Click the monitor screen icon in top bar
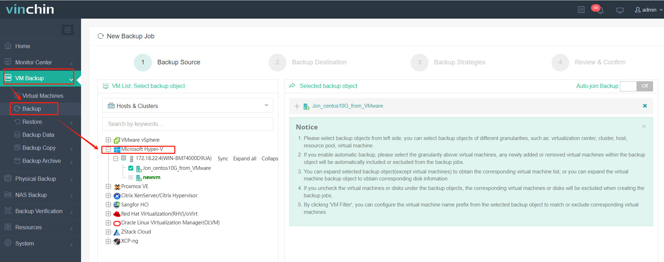The image size is (664, 262). click(x=620, y=10)
